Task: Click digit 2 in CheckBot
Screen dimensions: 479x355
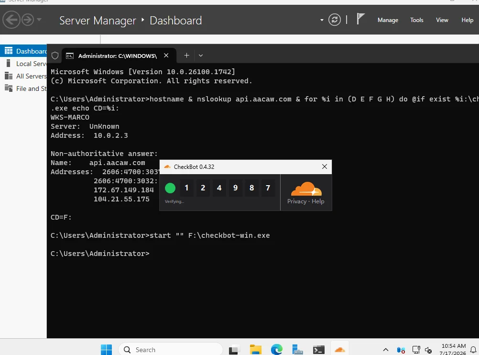Action: pos(203,188)
